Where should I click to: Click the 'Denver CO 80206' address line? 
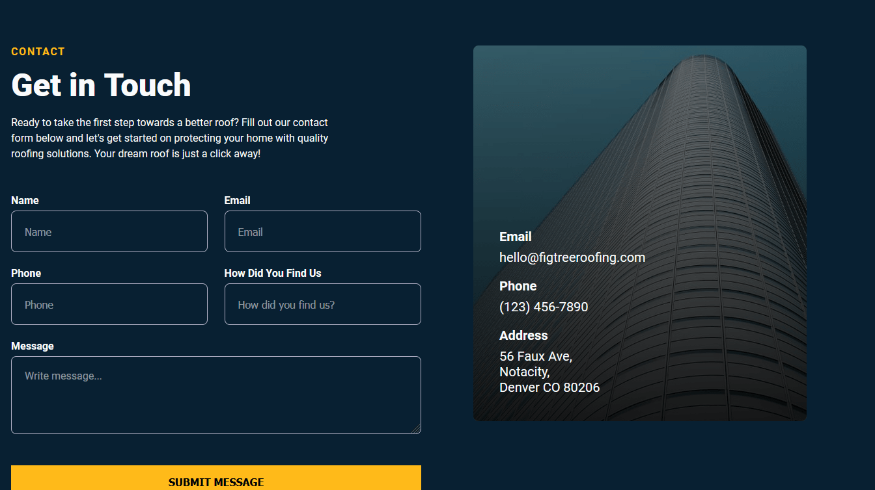[x=549, y=387]
